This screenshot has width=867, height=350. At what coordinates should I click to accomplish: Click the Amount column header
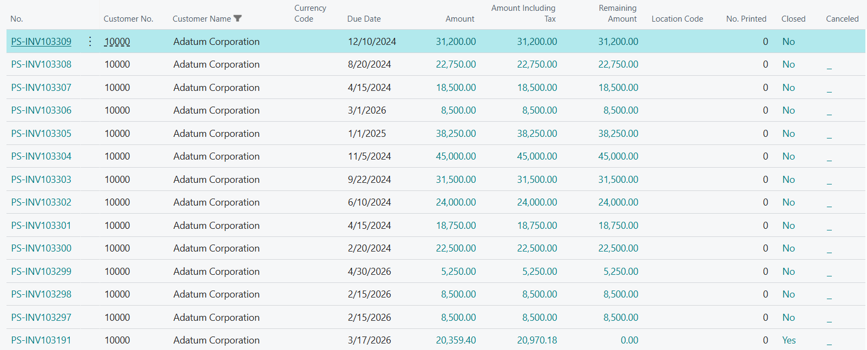click(460, 19)
